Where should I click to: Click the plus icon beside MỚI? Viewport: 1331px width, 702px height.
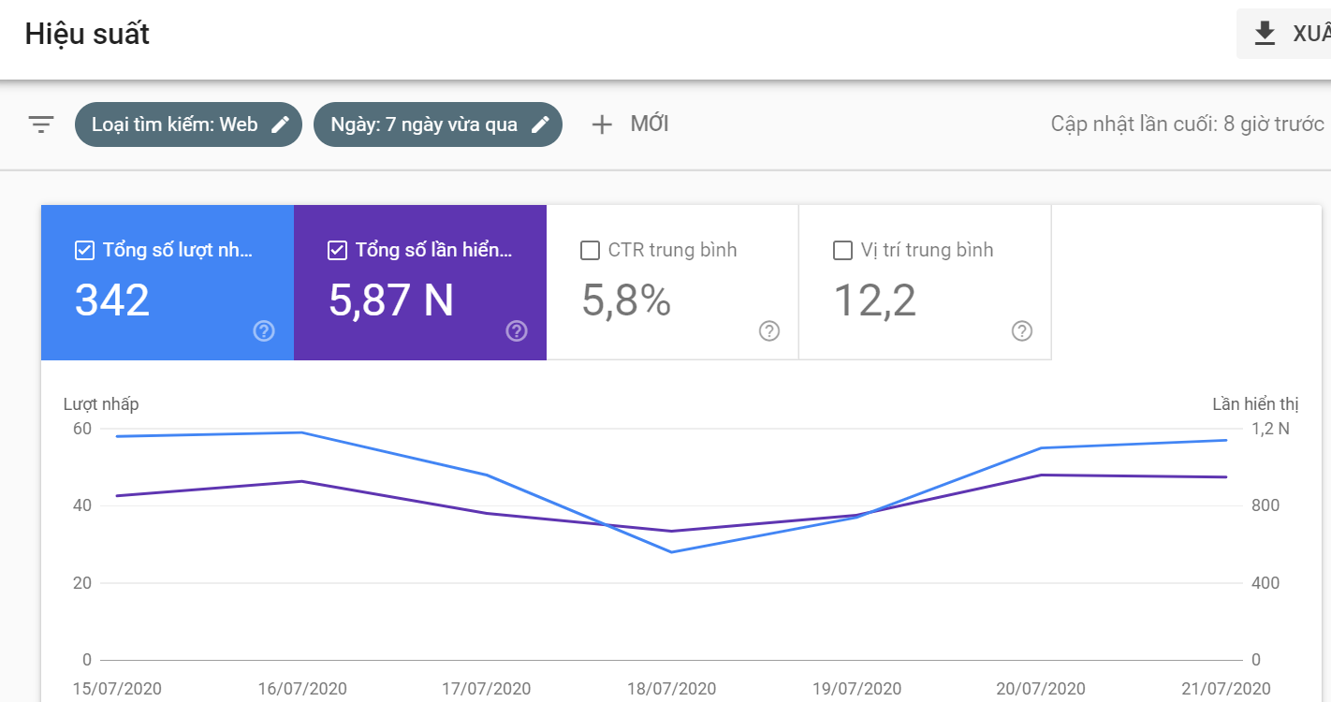(602, 124)
